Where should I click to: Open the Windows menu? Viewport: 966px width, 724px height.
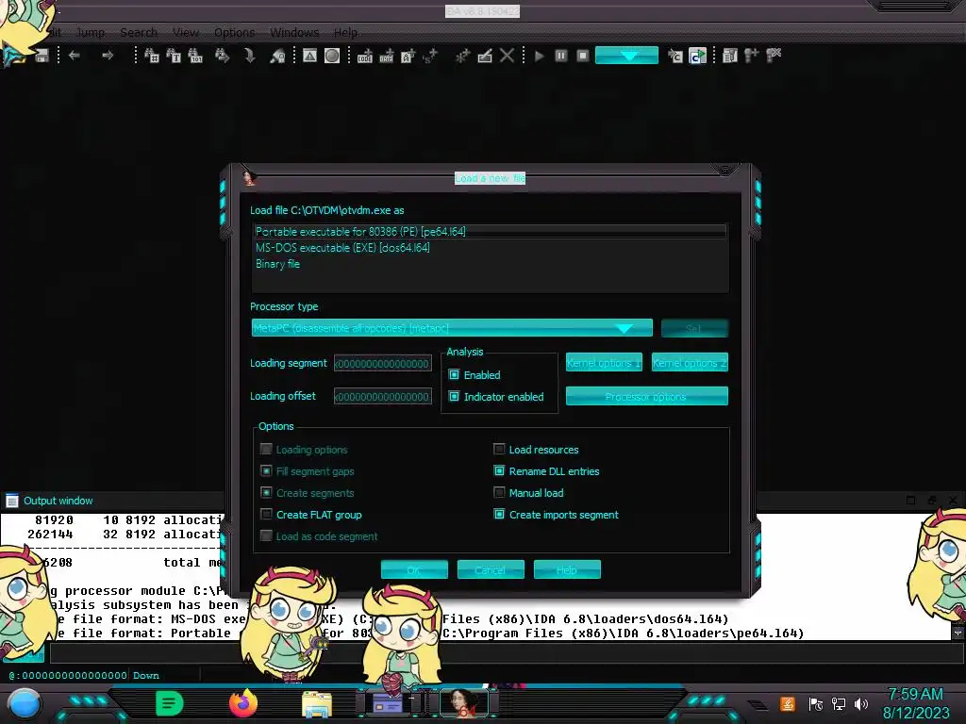click(x=294, y=33)
